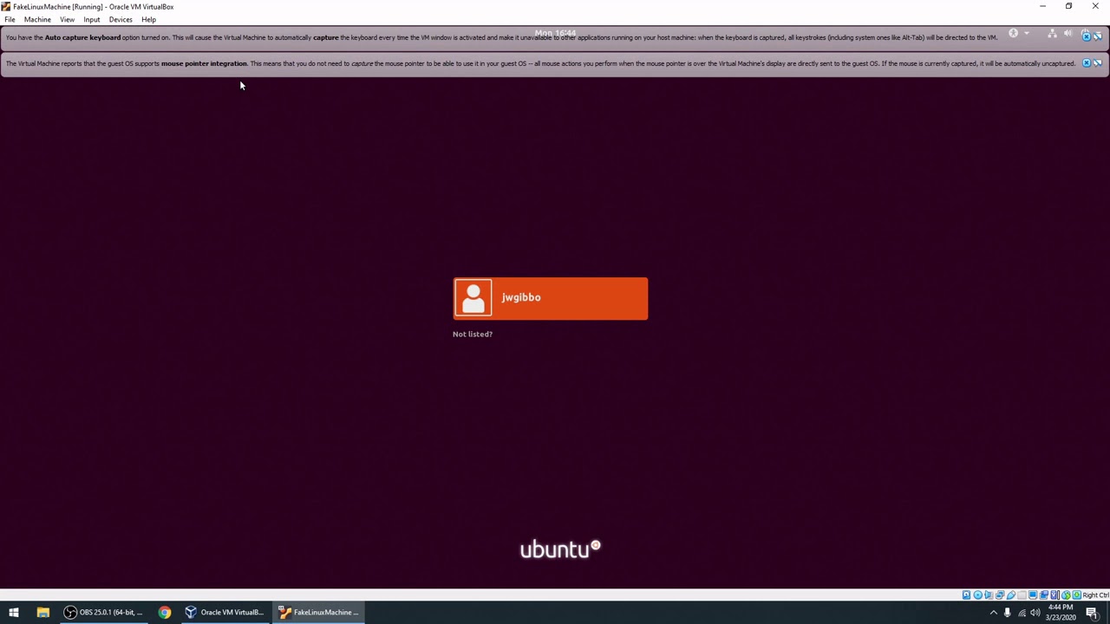The width and height of the screenshot is (1110, 624).
Task: Switch to OBS 25.0.1 taskbar window
Action: [x=103, y=612]
